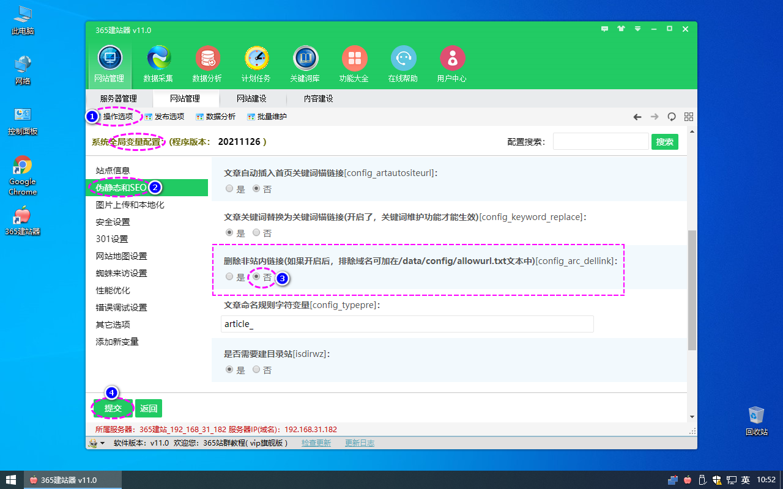Click the 搜索 button
The image size is (783, 489).
(665, 142)
